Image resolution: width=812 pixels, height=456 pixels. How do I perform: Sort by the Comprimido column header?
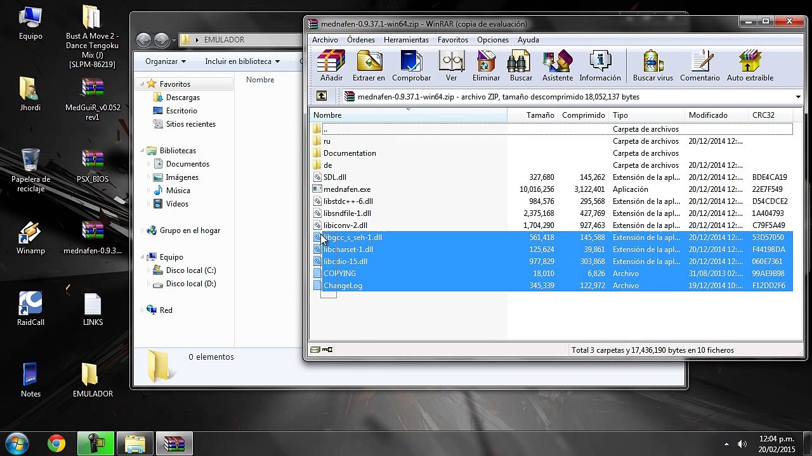(584, 115)
